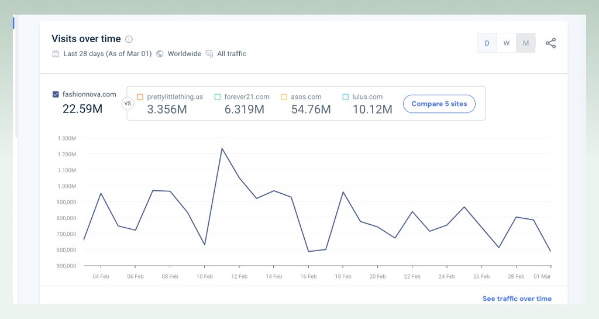Click the Last 28 days date text

[x=108, y=54]
